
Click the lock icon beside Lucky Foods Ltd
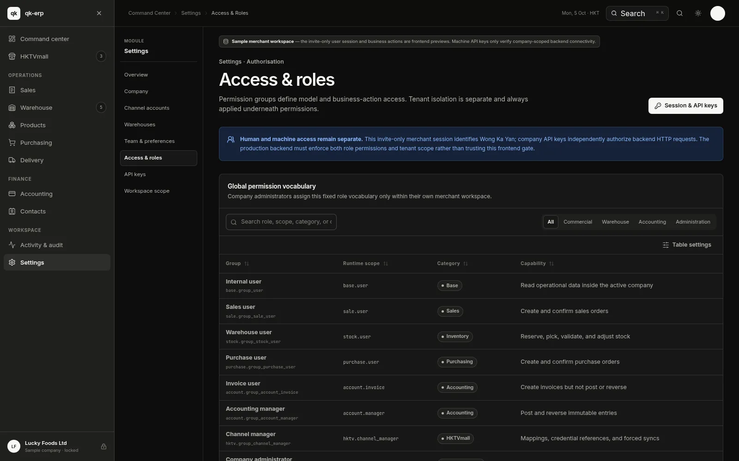click(103, 446)
